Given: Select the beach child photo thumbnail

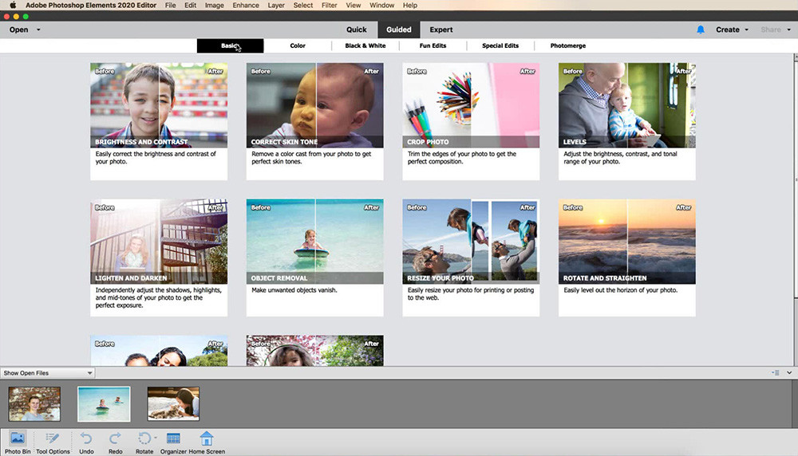Looking at the screenshot, I should (x=104, y=403).
